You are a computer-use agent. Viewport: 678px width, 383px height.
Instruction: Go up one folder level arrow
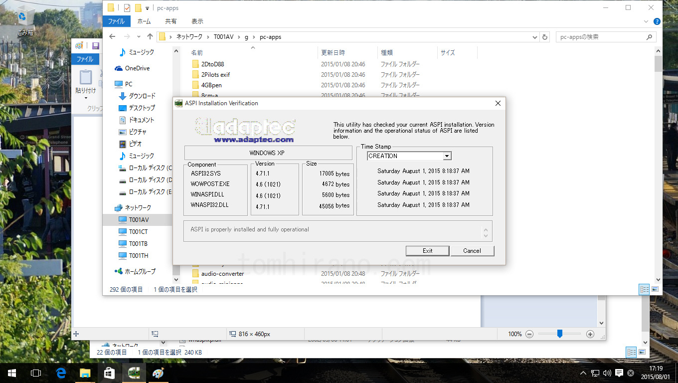coord(150,37)
